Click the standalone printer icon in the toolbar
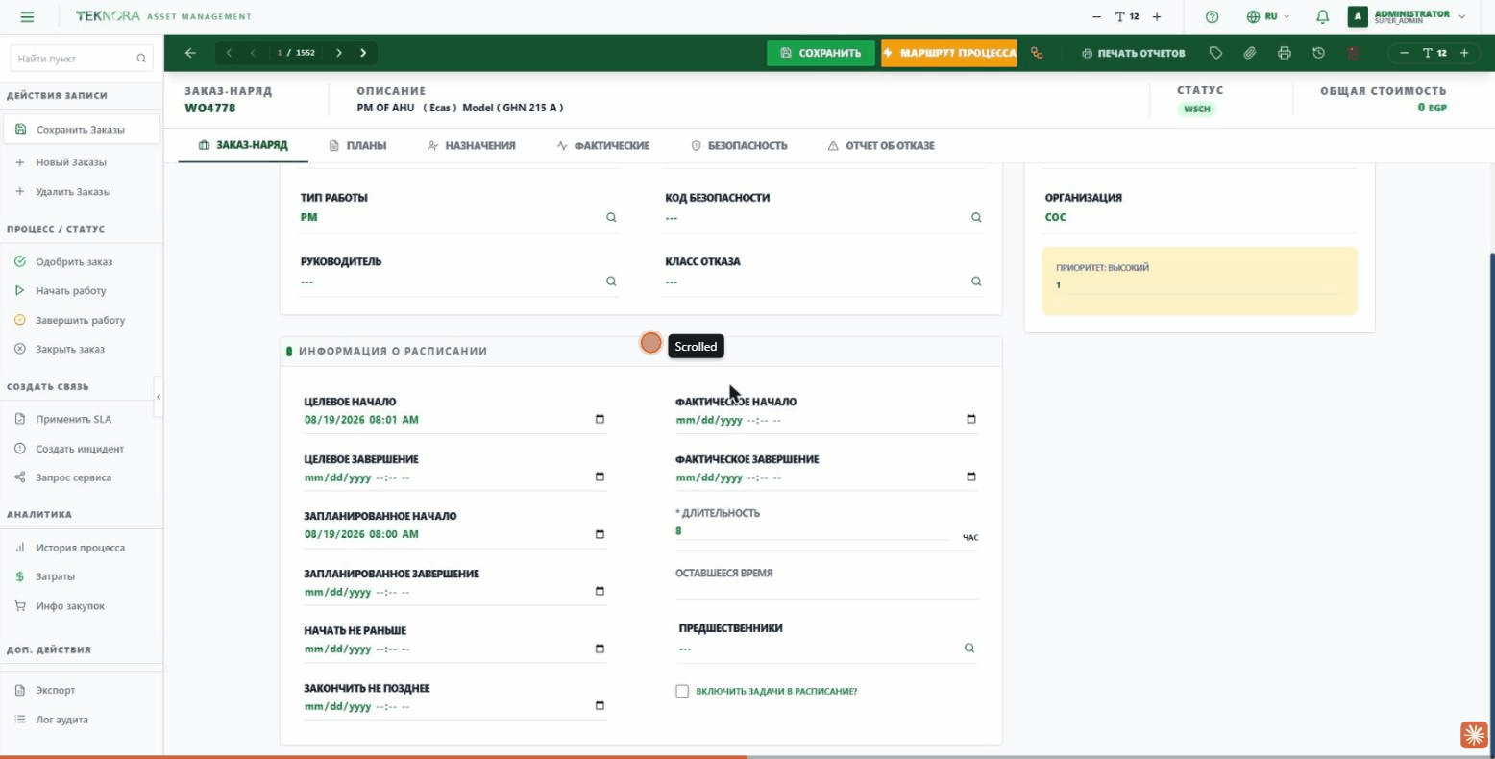The height and width of the screenshot is (759, 1495). pyautogui.click(x=1285, y=53)
